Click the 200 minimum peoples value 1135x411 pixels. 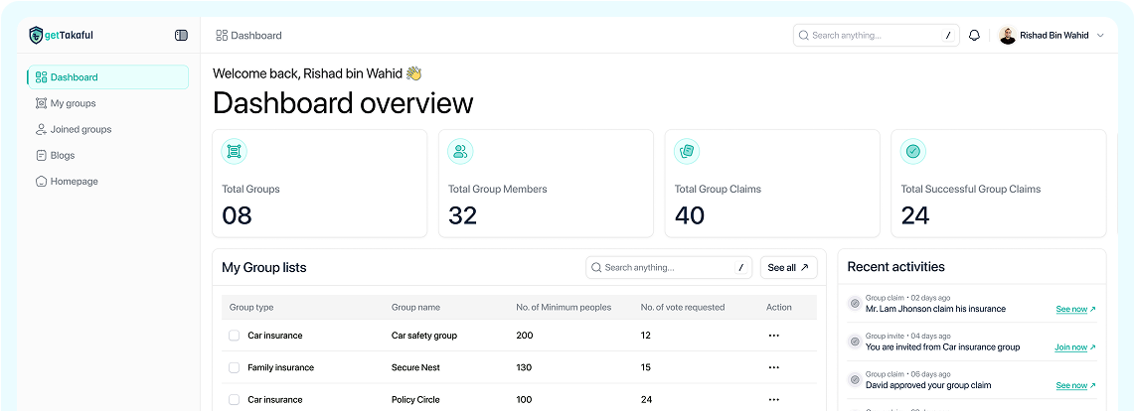coord(524,336)
